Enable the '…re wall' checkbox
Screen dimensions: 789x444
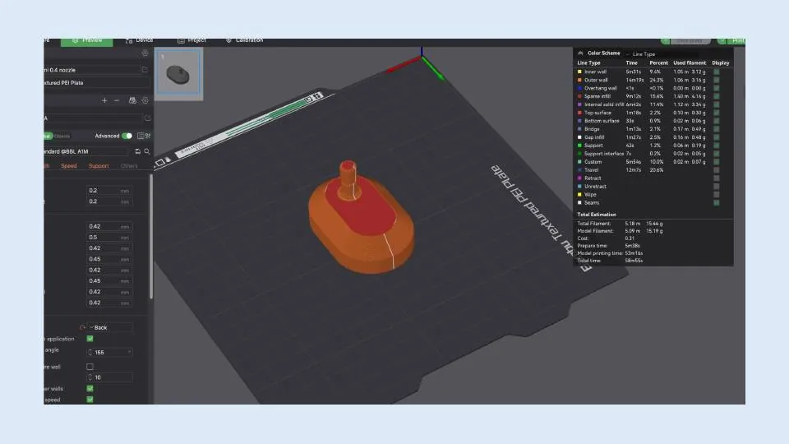click(x=90, y=367)
